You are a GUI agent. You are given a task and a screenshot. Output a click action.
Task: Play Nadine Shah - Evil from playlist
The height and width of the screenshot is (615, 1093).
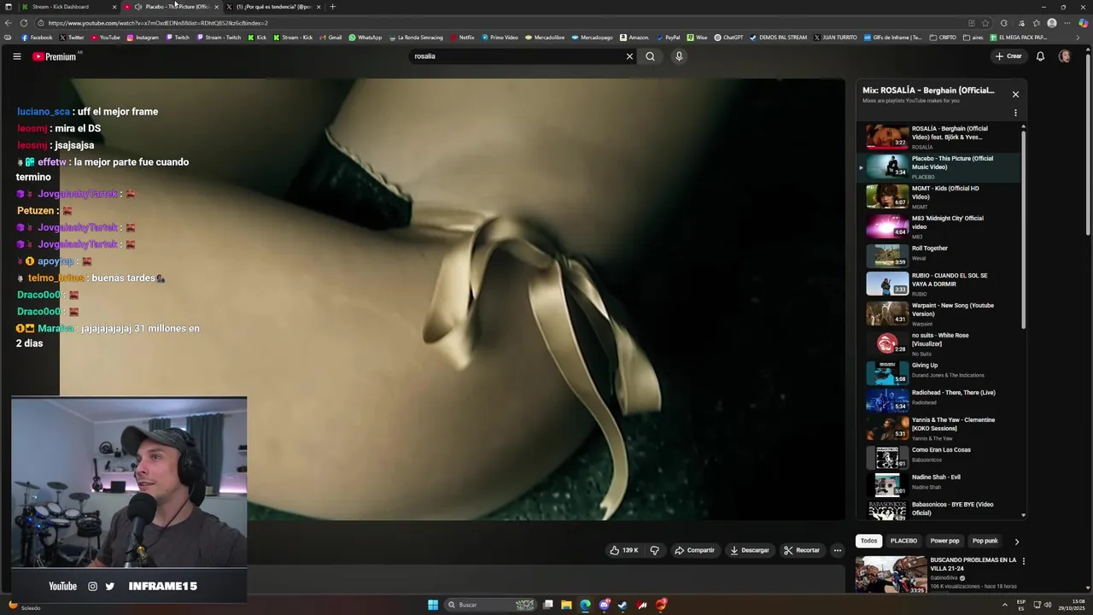[938, 484]
